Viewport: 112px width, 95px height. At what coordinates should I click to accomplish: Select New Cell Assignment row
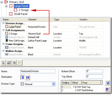tap(54, 41)
